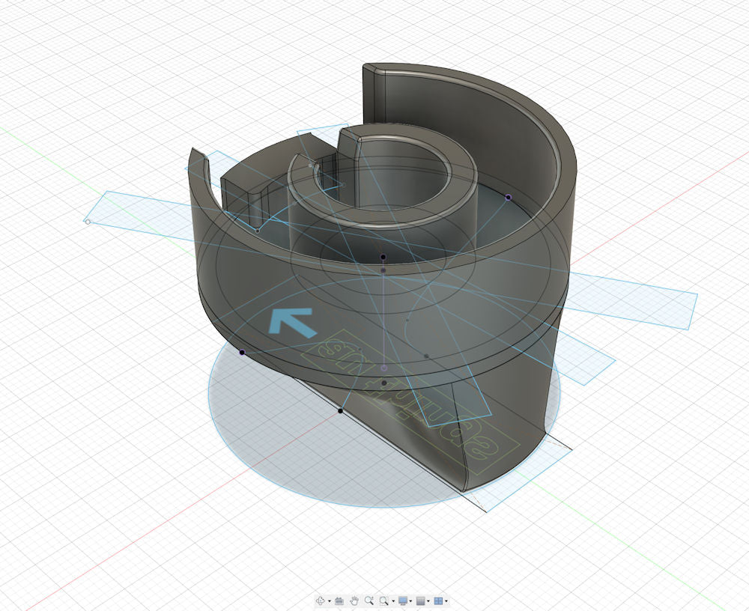Open the Orbit type dropdown arrow
Image resolution: width=749 pixels, height=611 pixels.
tap(330, 601)
